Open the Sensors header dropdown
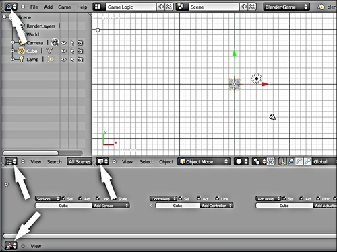The height and width of the screenshot is (252, 337). click(x=48, y=198)
